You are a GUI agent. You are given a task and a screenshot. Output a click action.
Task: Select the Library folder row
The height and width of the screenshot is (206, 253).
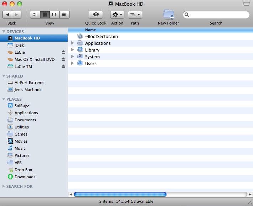click(161, 50)
